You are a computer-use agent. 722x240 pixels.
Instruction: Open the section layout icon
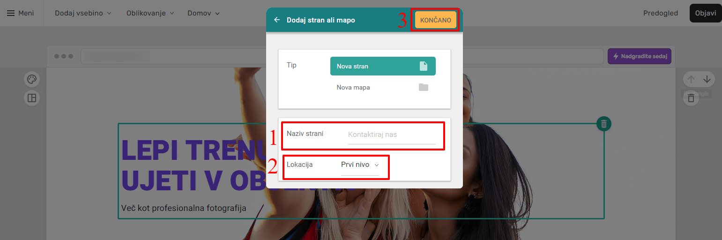(x=32, y=98)
